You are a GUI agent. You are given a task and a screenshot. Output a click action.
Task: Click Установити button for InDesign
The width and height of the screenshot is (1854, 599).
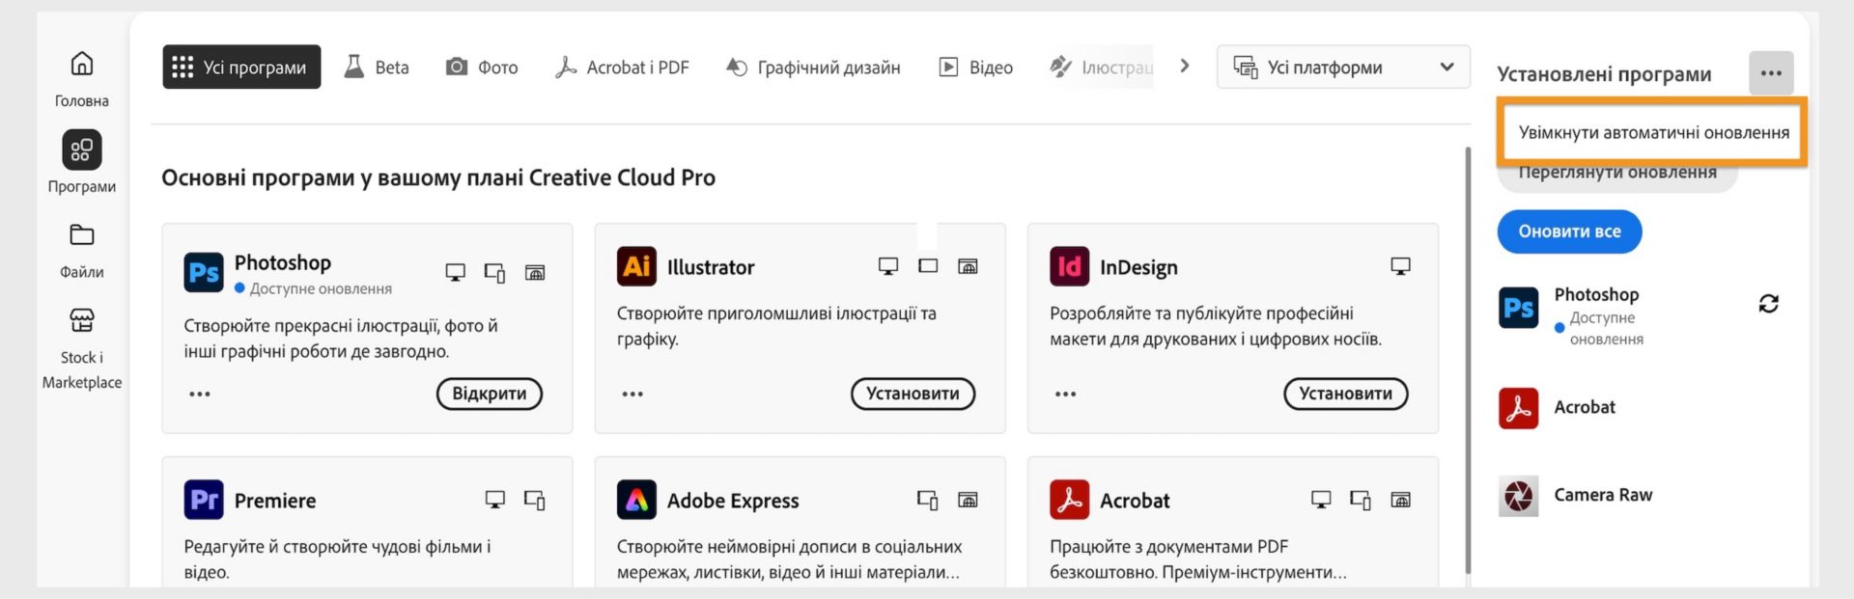[x=1345, y=394]
